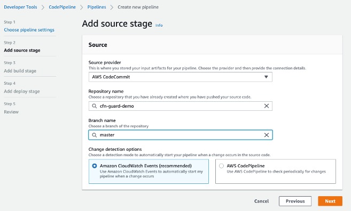Go to the Review step

[11, 112]
